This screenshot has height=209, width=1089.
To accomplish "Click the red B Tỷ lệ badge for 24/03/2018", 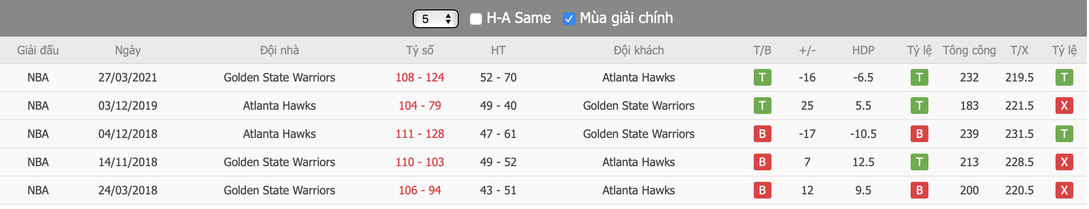I will point(919,190).
